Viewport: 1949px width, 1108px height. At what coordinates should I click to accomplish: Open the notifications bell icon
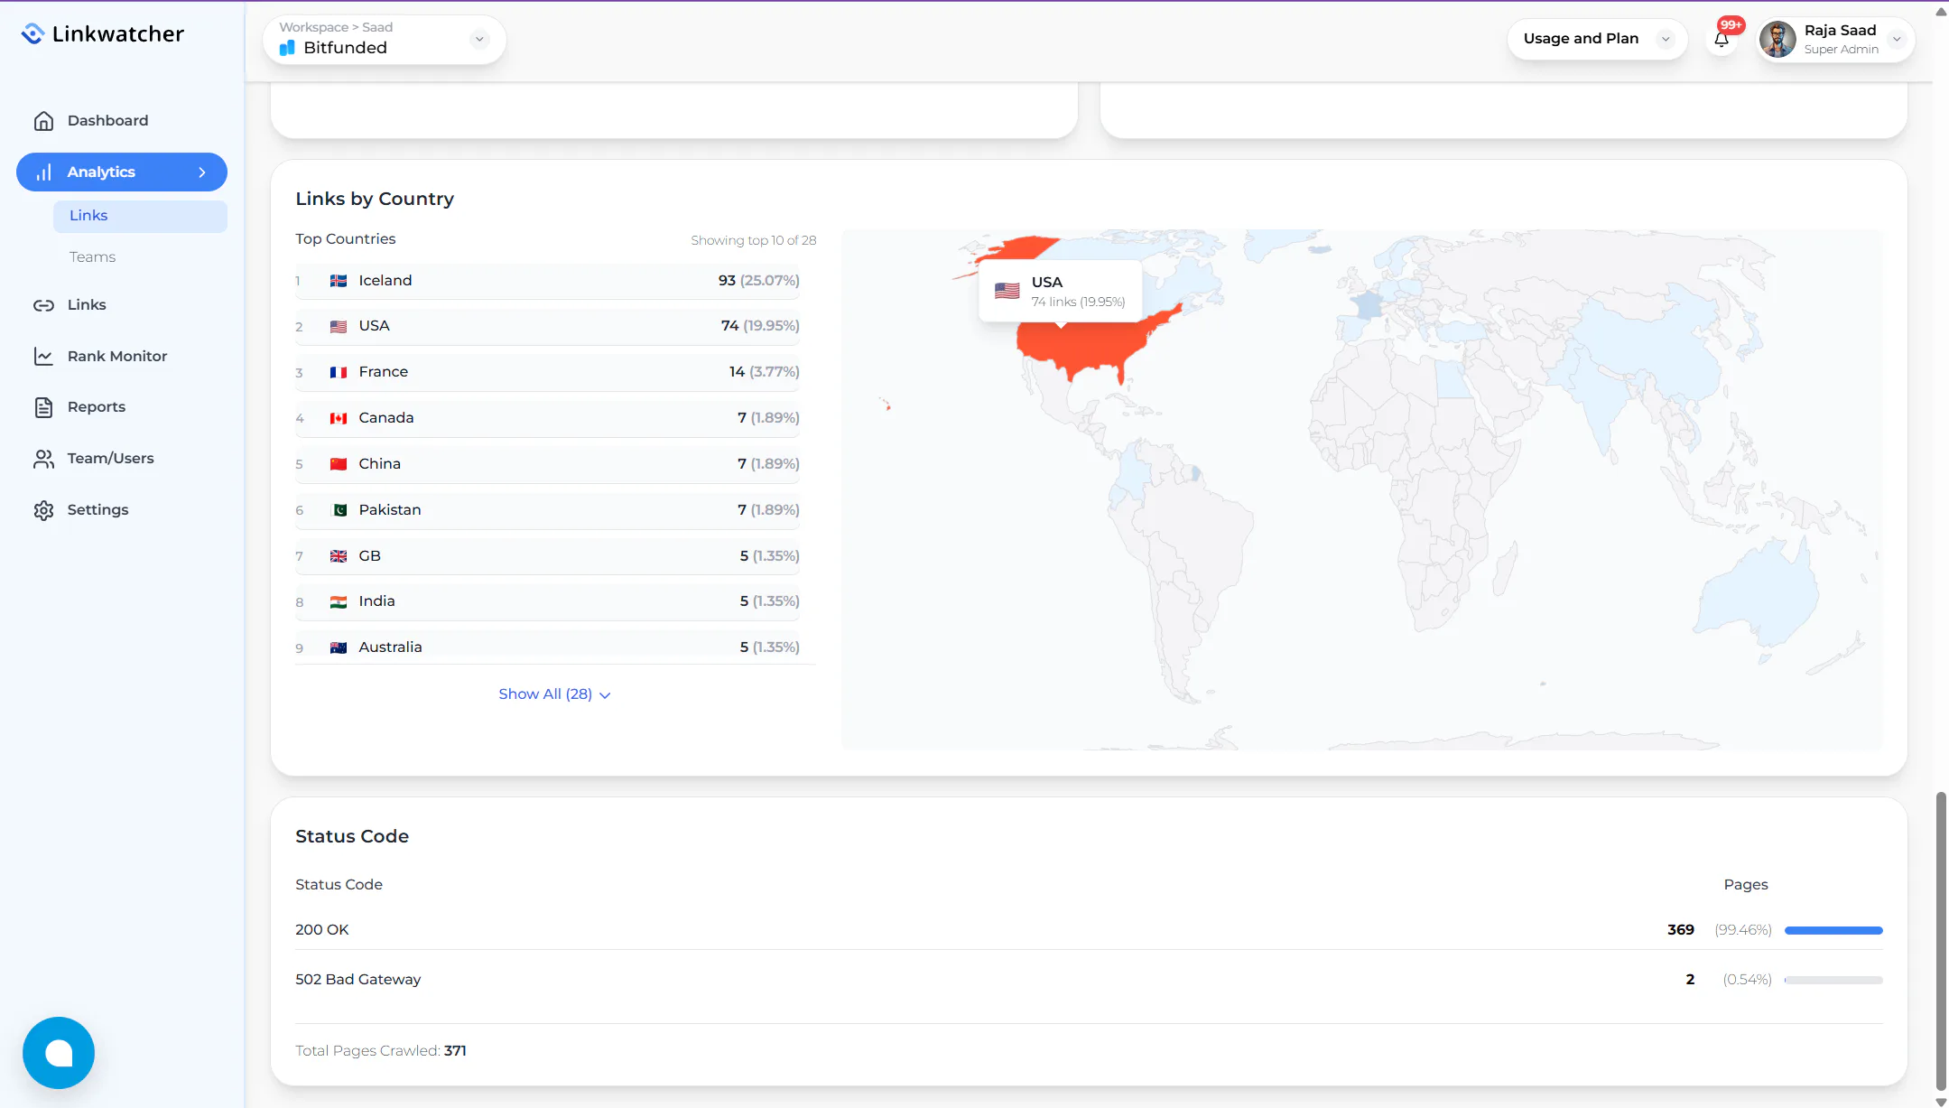(x=1722, y=39)
